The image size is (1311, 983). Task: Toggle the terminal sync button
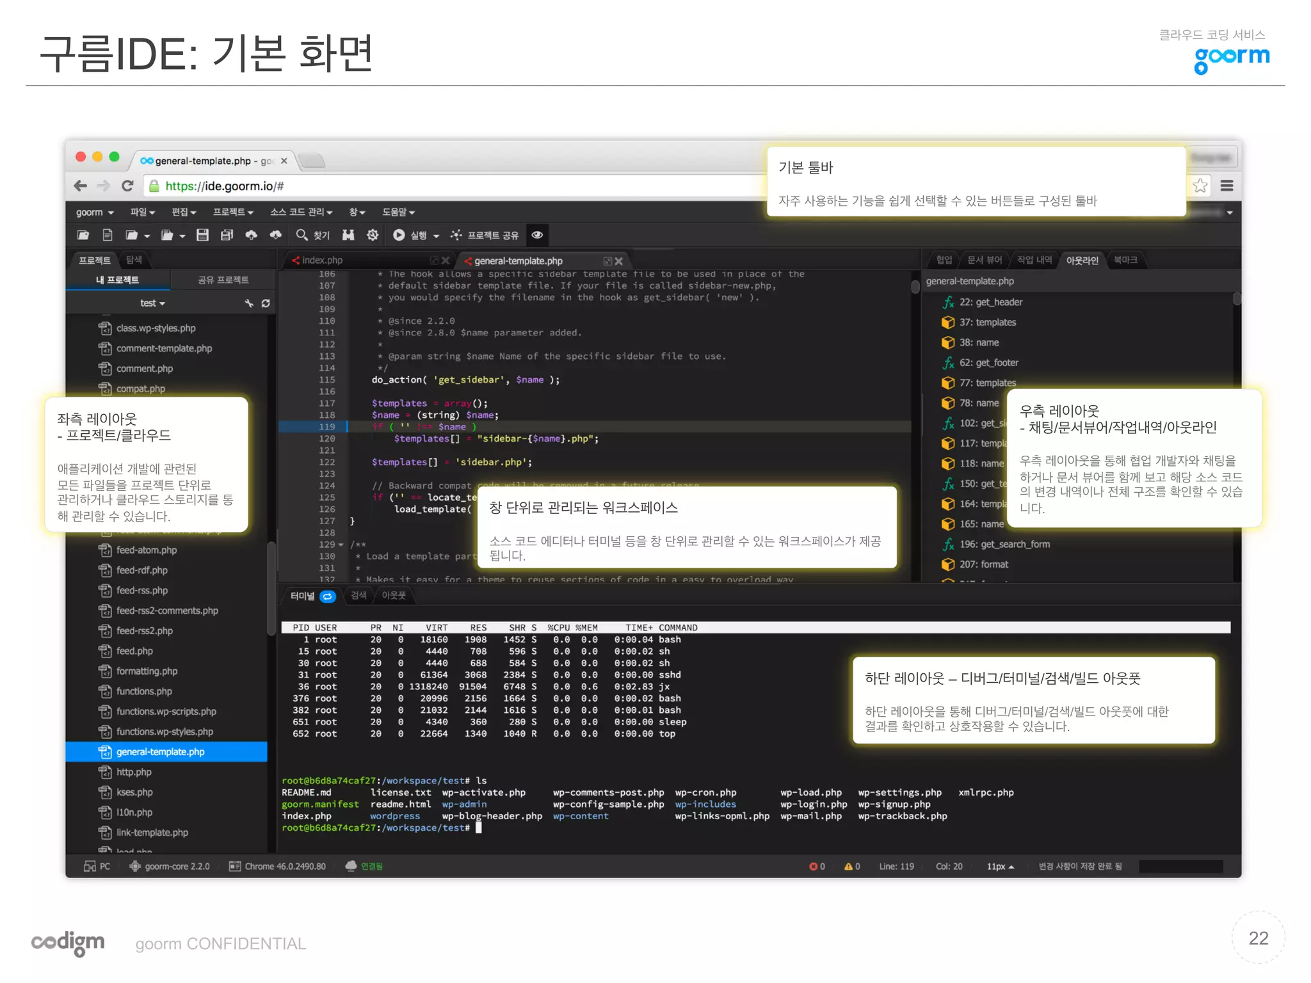click(328, 596)
